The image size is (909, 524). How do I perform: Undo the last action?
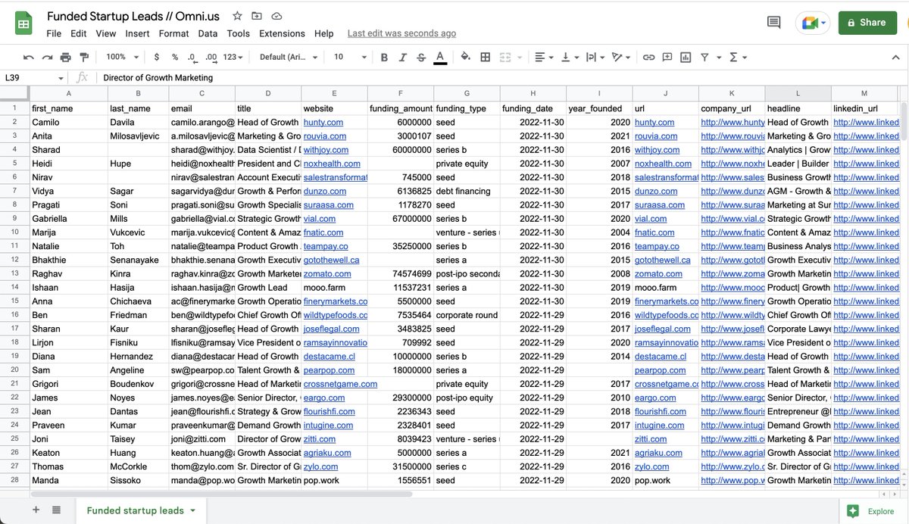(29, 57)
